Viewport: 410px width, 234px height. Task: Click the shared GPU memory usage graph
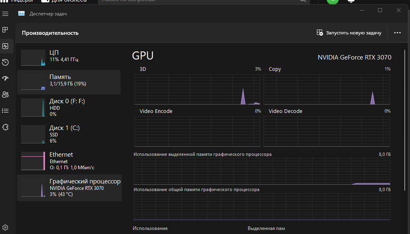(x=262, y=207)
